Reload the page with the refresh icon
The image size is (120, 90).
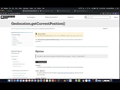(x=6, y=13)
